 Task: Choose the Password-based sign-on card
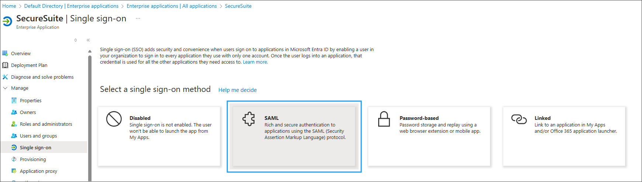coord(429,136)
